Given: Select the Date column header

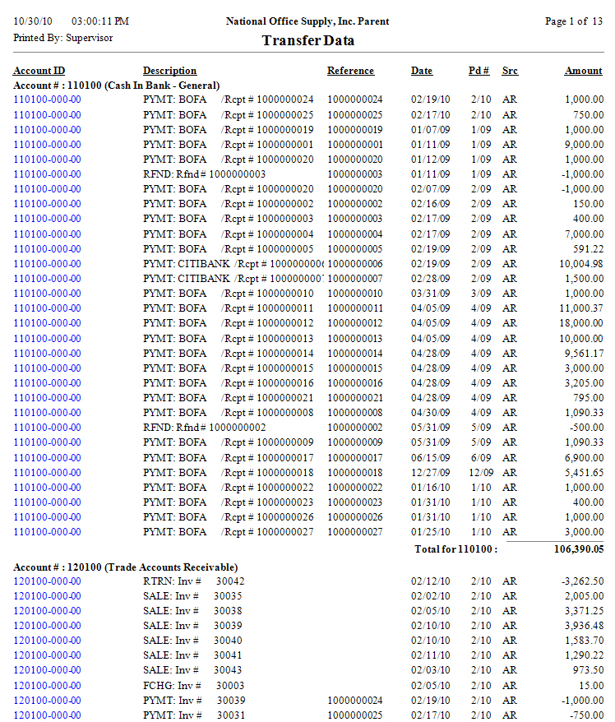Looking at the screenshot, I should pyautogui.click(x=422, y=71).
